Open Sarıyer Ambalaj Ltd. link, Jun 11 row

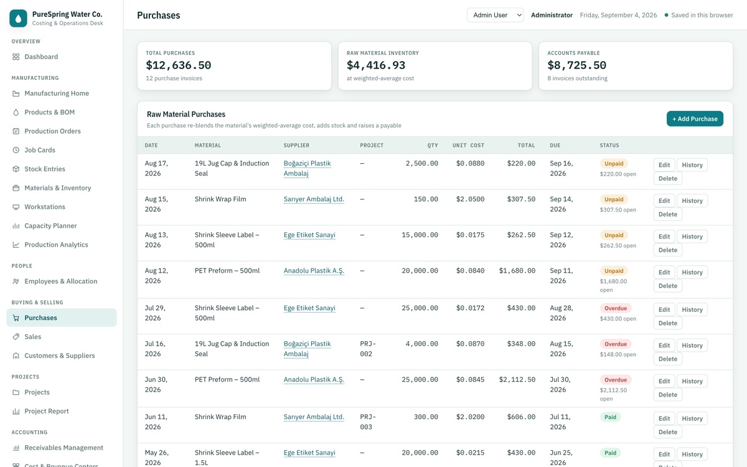[314, 417]
